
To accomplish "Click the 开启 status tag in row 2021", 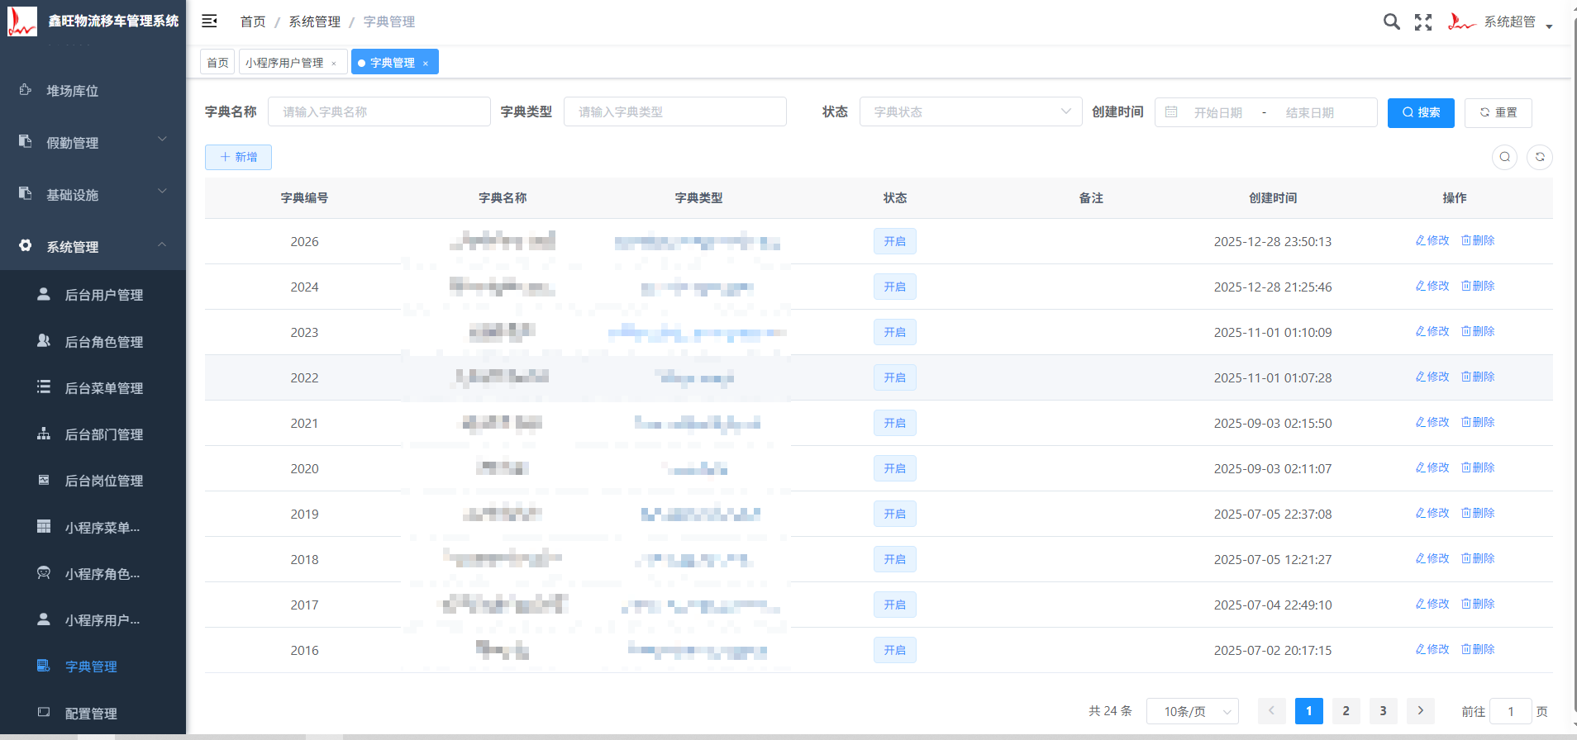I will pos(895,423).
